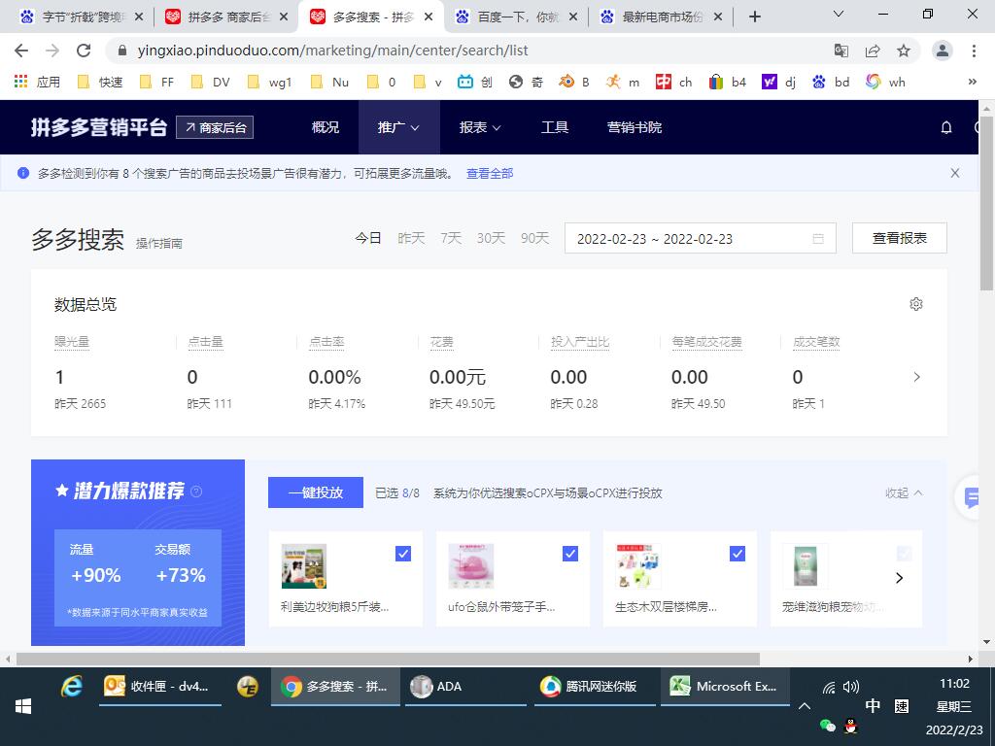Screen dimensions: 995x746
Task: Open the dj bookmark
Action: [778, 82]
